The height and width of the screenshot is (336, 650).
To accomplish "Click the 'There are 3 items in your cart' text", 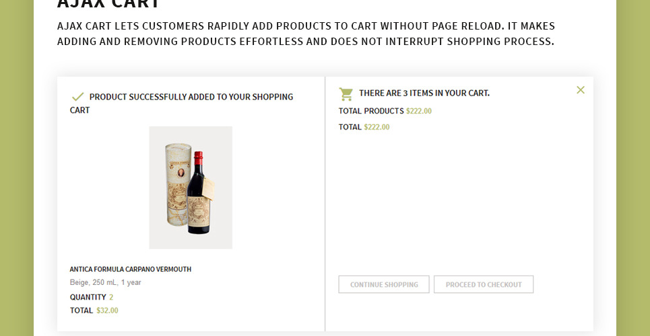I will click(424, 93).
